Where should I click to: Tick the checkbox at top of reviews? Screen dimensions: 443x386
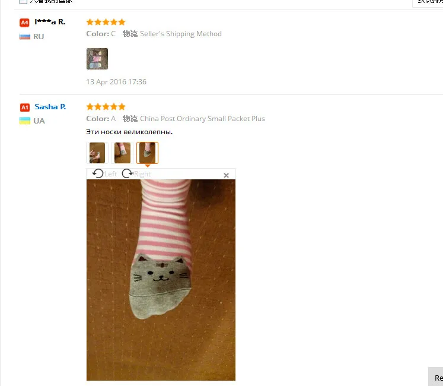tap(24, 1)
